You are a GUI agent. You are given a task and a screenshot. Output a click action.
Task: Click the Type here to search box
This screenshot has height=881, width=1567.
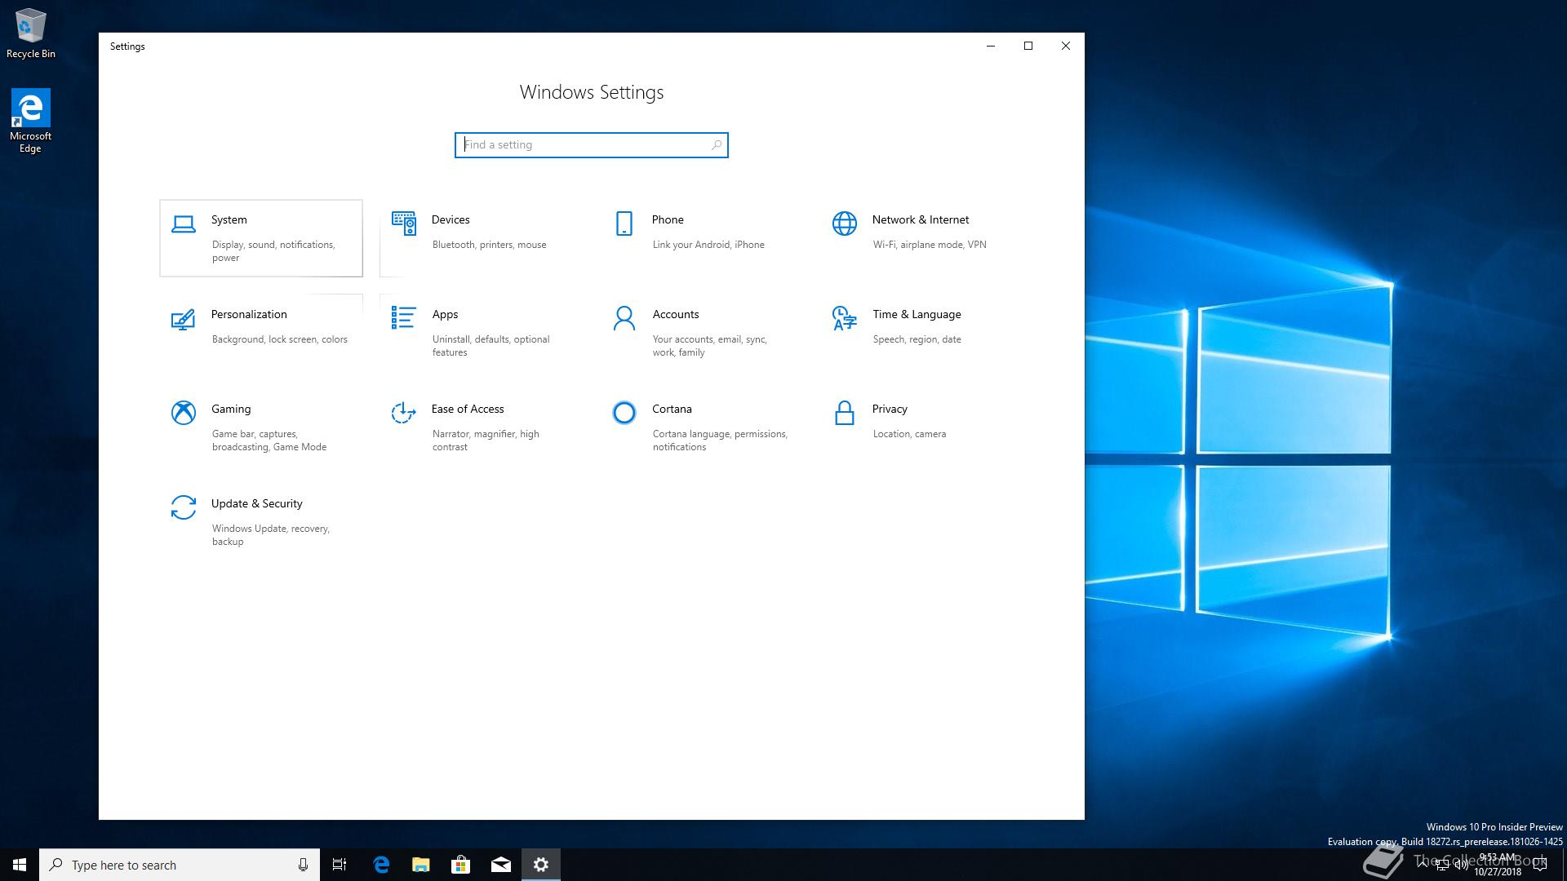(x=180, y=865)
